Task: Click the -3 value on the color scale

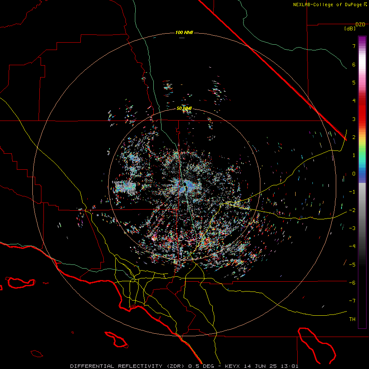Action: 352,228
